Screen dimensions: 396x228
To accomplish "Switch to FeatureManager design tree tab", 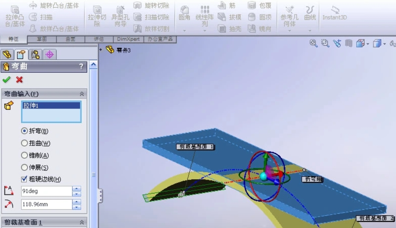I will click(7, 54).
